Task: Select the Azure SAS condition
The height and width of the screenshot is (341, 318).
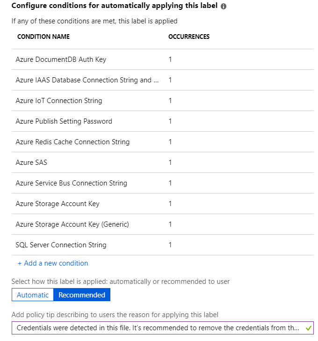Action: pyautogui.click(x=31, y=163)
